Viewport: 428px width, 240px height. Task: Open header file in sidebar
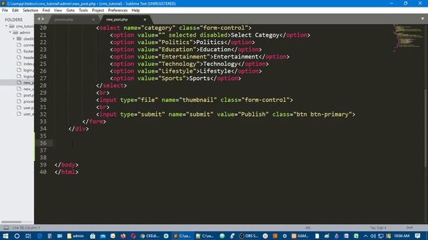pyautogui.click(x=28, y=57)
